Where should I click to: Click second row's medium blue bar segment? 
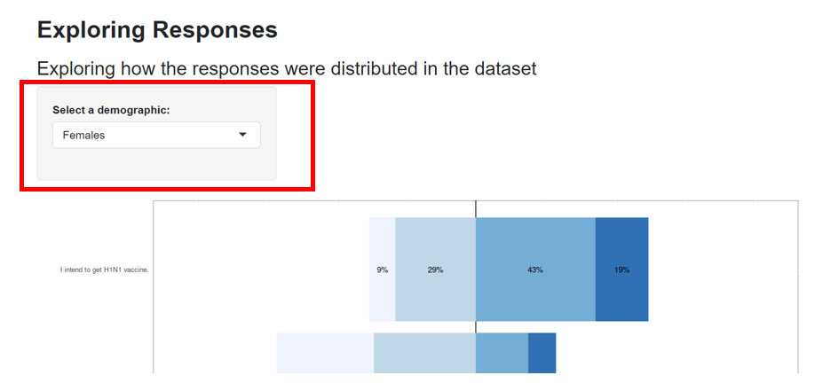click(502, 353)
